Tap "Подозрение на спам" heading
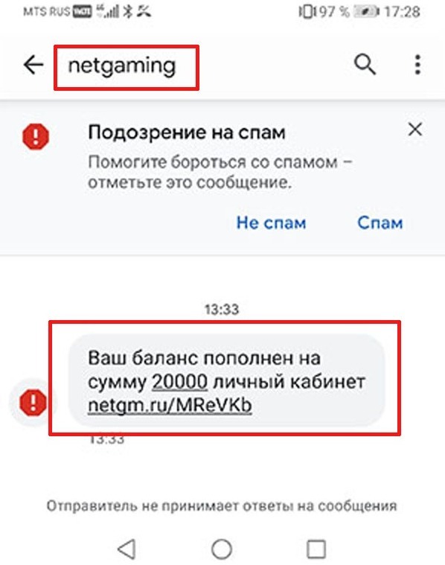 click(187, 133)
